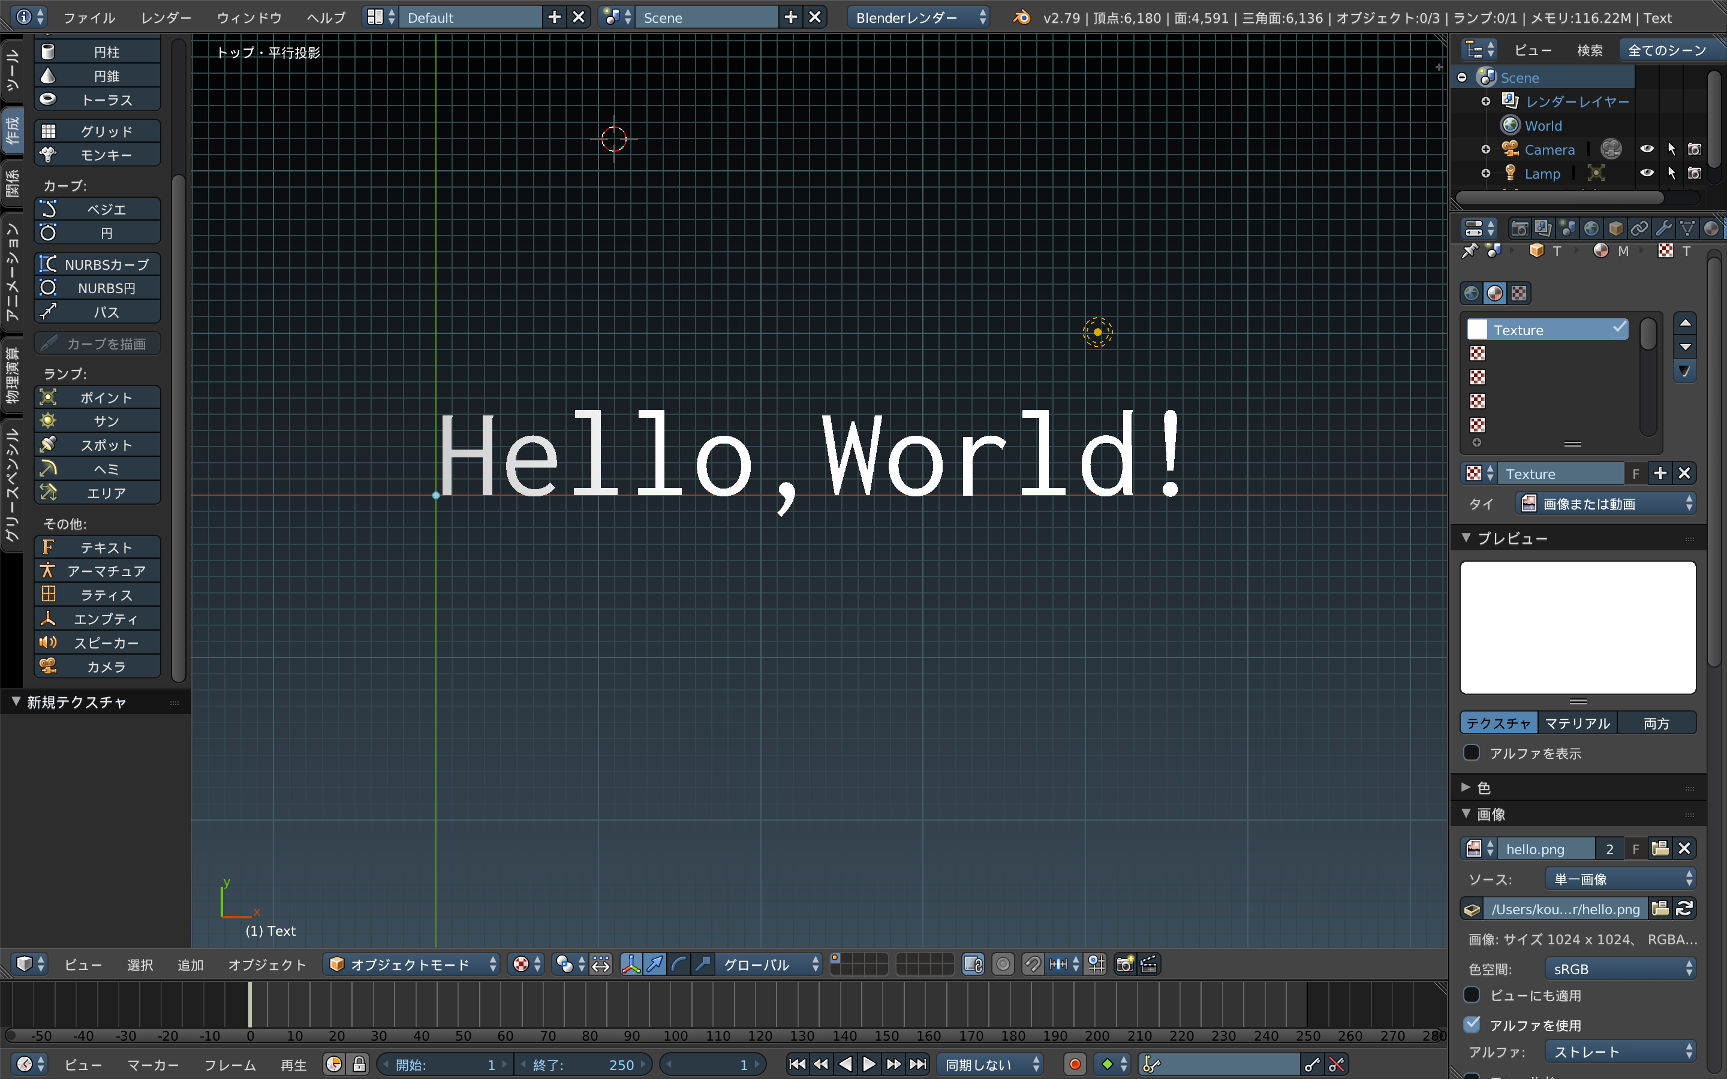Open the modifiers wrench tab
This screenshot has height=1079, width=1727.
(1663, 228)
